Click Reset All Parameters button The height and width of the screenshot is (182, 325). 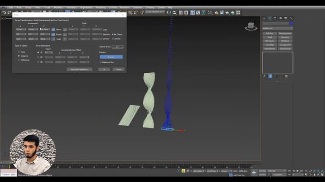pos(79,69)
